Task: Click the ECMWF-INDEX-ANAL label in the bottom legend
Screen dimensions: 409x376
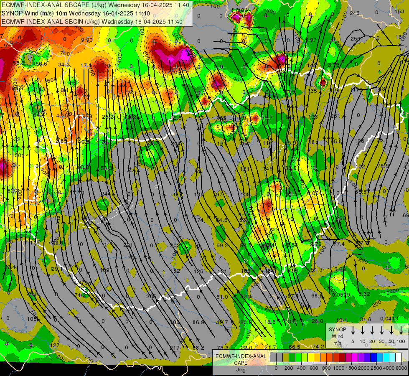Action: (x=241, y=356)
